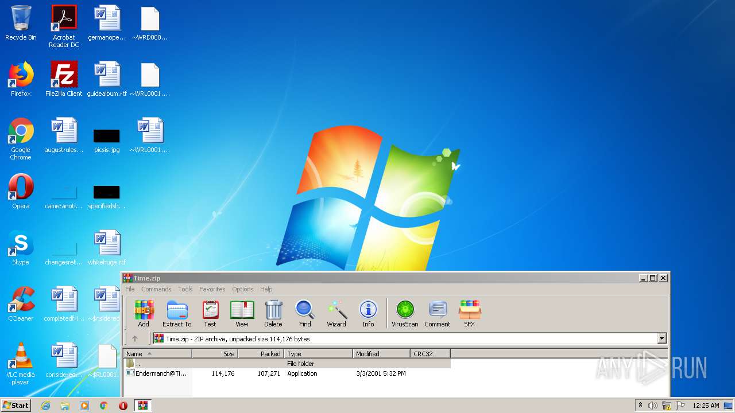This screenshot has height=413, width=735.
Task: Click the Extract To toolbar icon
Action: point(177,314)
